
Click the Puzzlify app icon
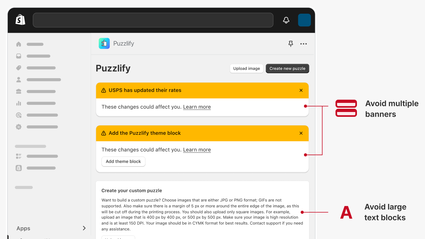pos(104,43)
